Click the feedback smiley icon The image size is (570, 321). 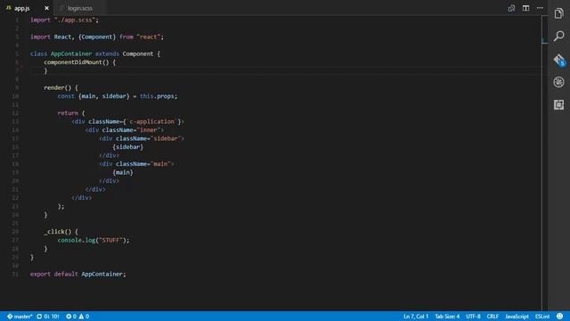(560, 317)
